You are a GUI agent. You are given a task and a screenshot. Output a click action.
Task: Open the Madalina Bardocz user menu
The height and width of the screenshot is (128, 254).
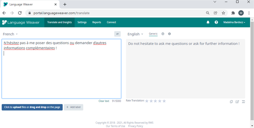(234, 22)
